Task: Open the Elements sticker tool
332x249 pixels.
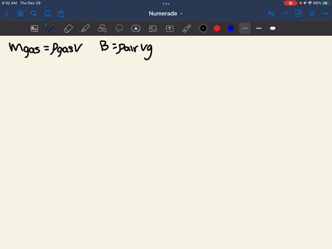Action: tap(136, 28)
